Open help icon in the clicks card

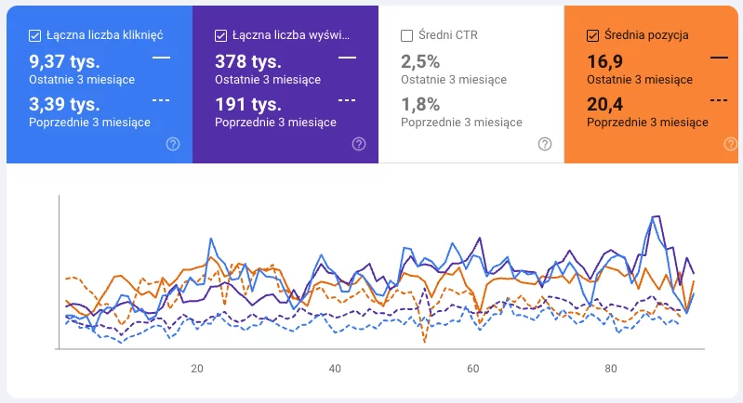point(172,144)
